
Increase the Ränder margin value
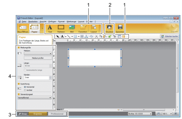point(50,77)
